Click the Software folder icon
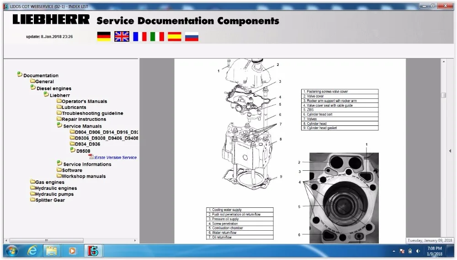 pos(59,170)
